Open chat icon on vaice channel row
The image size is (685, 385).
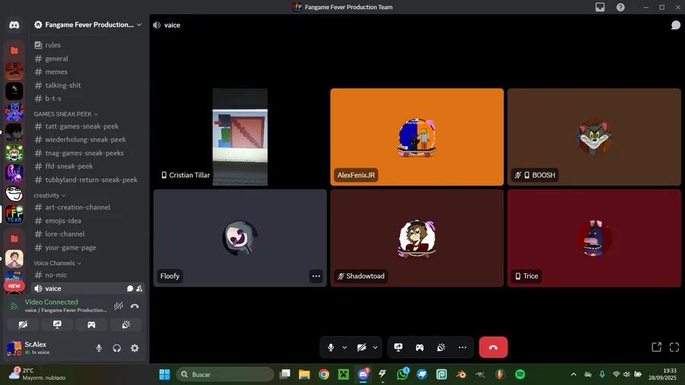[129, 288]
